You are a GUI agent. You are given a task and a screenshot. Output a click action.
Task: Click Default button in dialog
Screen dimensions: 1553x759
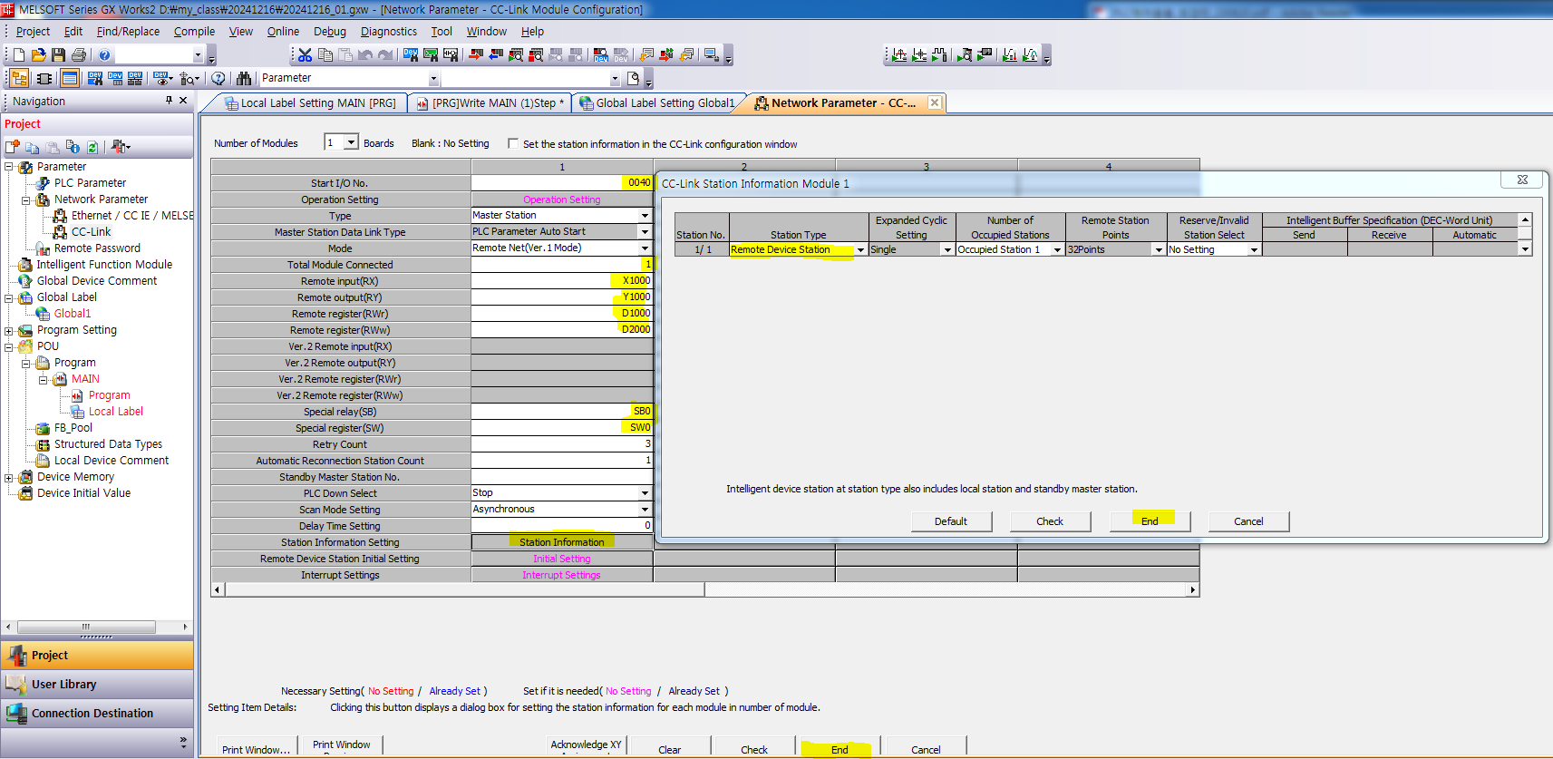pos(951,521)
